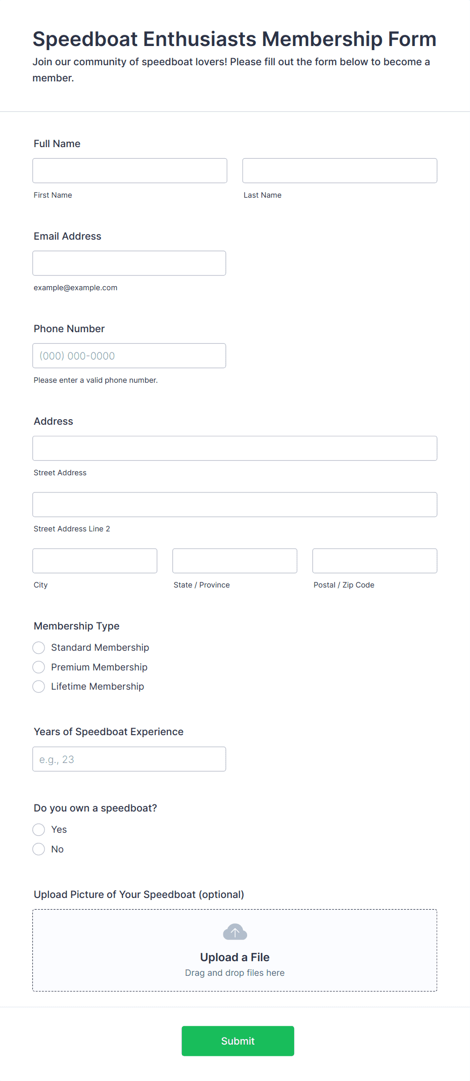Image resolution: width=470 pixels, height=1081 pixels.
Task: Select Yes for owning a speedboat
Action: [x=39, y=830]
